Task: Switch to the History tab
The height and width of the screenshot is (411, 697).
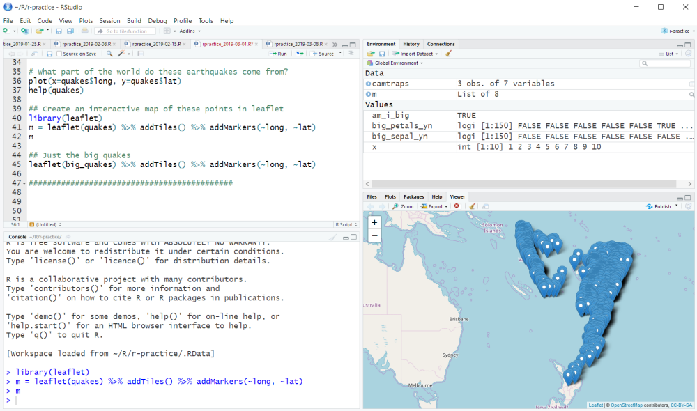Action: tap(411, 44)
